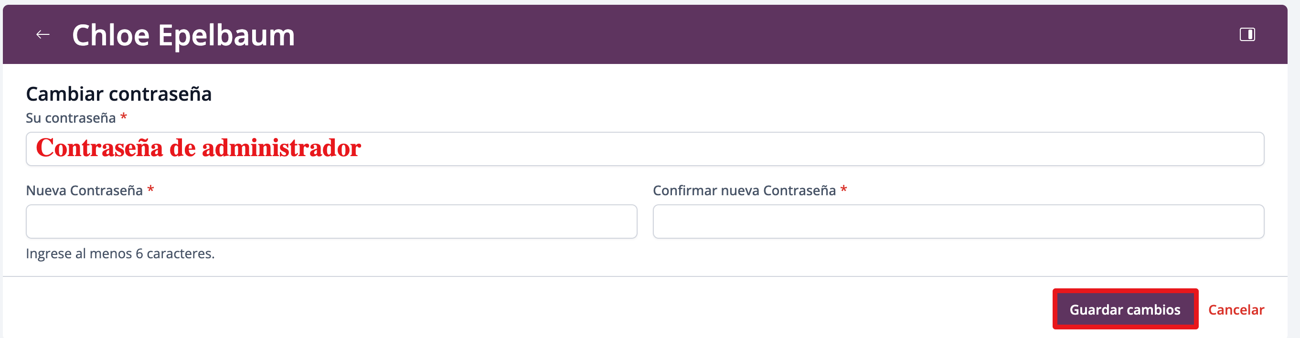Click the "Chloe Epelbaum" page title
This screenshot has height=338, width=1300.
183,35
